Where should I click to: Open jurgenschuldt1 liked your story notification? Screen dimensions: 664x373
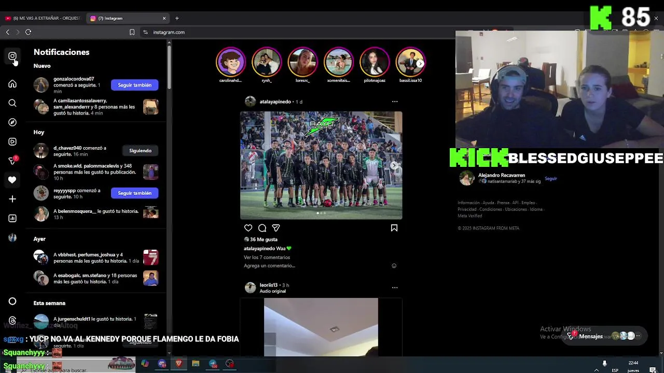96,322
